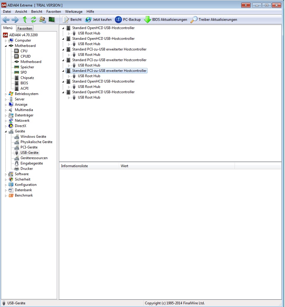Screen dimensions: 285x307
Task: Open the Bericht menu in the menu bar
Action: (x=37, y=12)
